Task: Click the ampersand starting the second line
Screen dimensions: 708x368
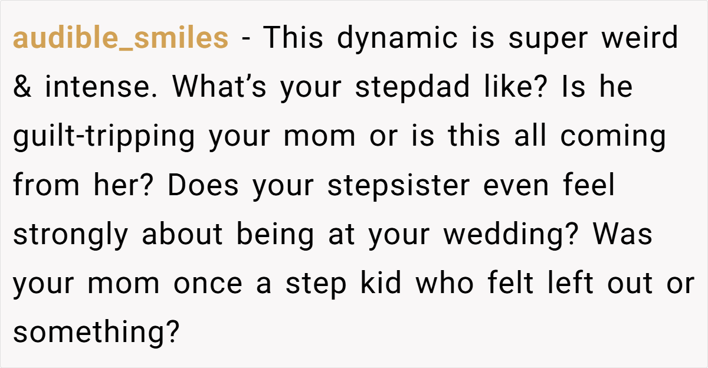Action: pyautogui.click(x=22, y=88)
